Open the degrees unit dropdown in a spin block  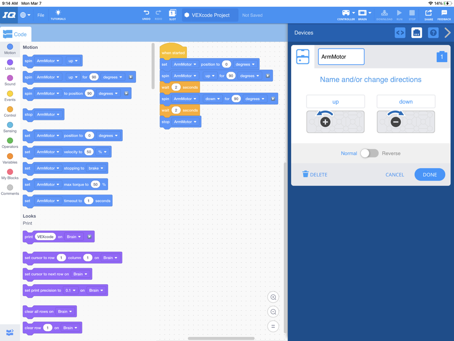(112, 77)
